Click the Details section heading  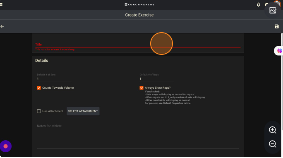pos(41,61)
